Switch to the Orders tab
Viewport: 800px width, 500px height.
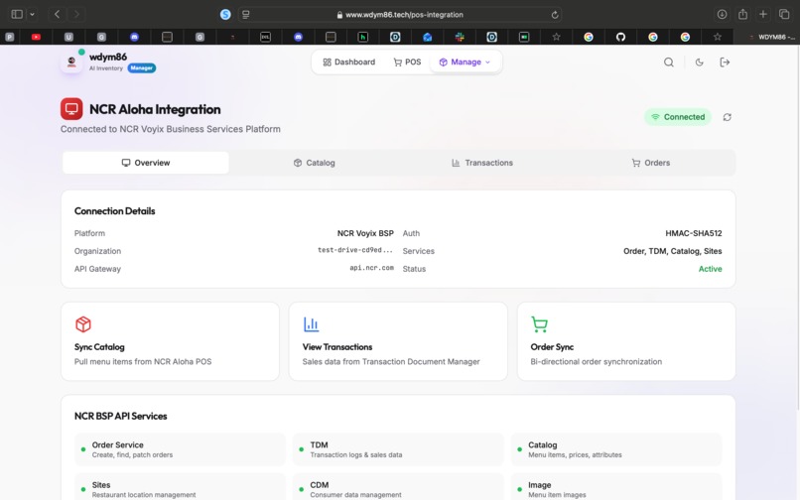pyautogui.click(x=650, y=163)
